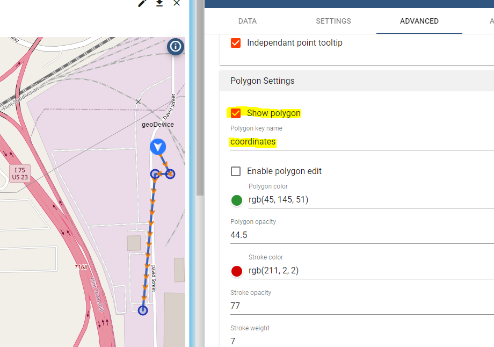The image size is (494, 347).
Task: Select the ADVANCED tab
Action: tap(419, 21)
